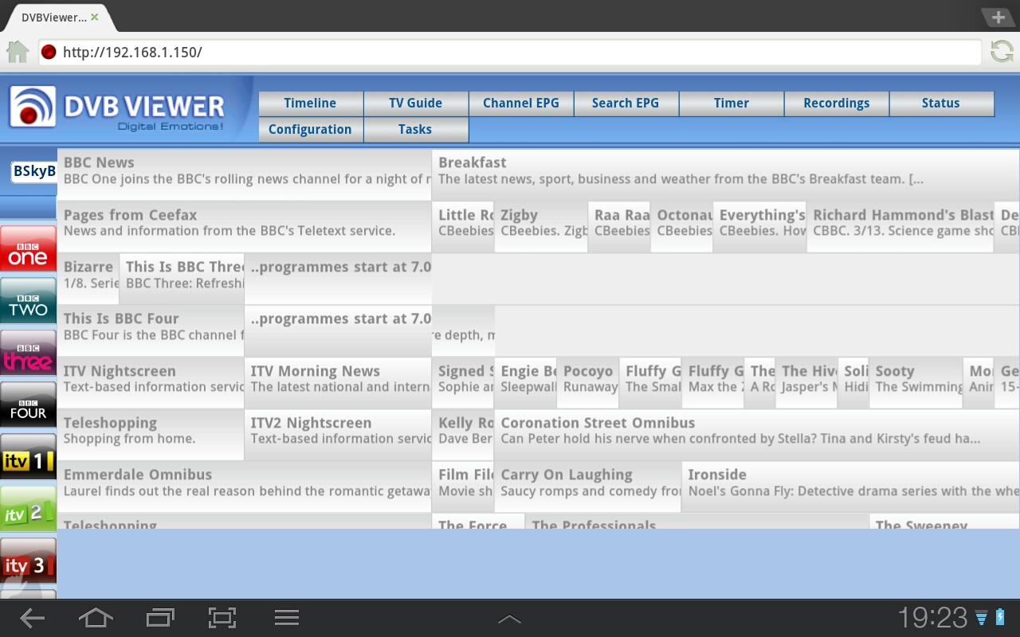
Task: Open the Timer page
Action: point(732,104)
